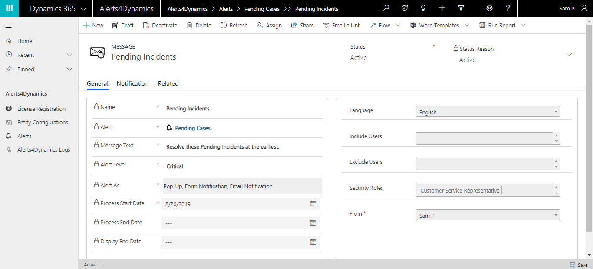Expand the Dynamics 365 app switcher dropdown
Viewport: 593px width, 269px height.
[x=83, y=9]
